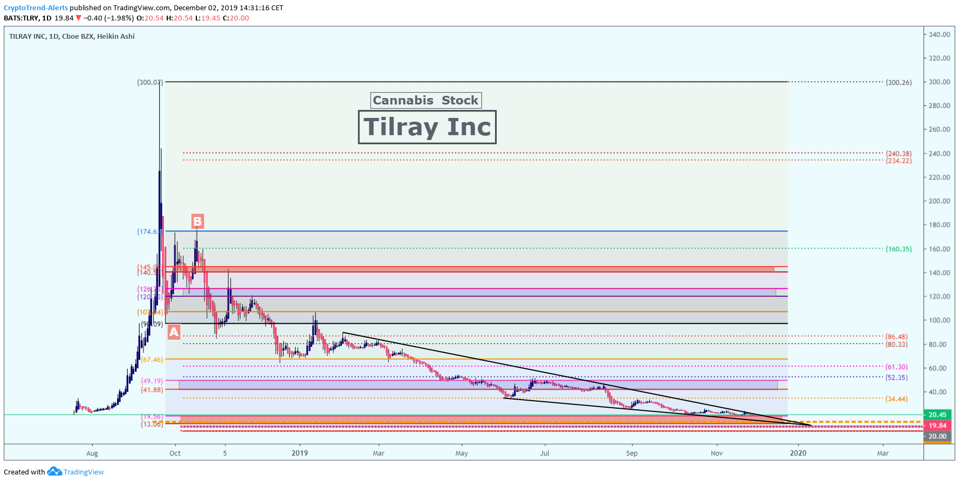The image size is (959, 482).
Task: Click the Nov label on time axis
Action: 717,453
